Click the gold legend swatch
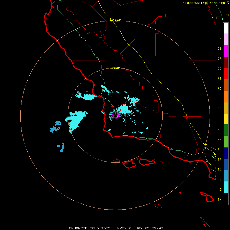 (226, 108)
